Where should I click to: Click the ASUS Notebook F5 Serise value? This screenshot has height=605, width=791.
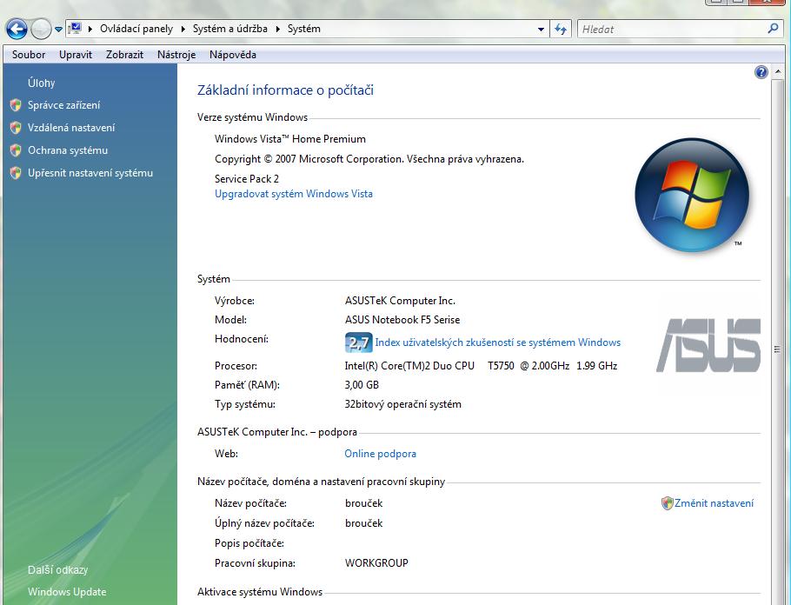402,320
